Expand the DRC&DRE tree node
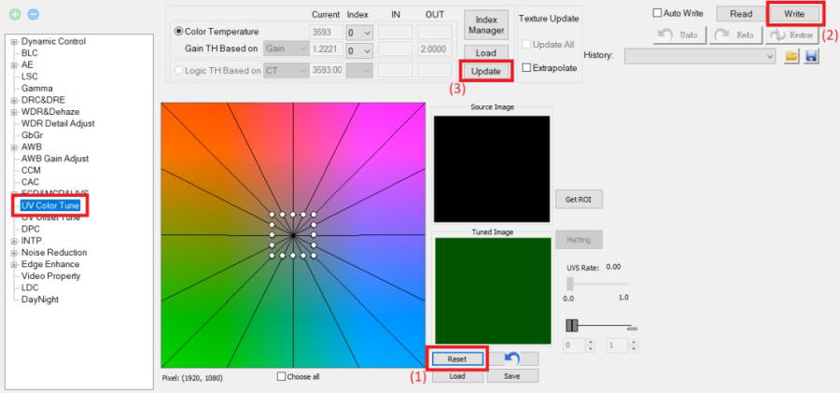Viewport: 840px width, 393px height. 14,100
